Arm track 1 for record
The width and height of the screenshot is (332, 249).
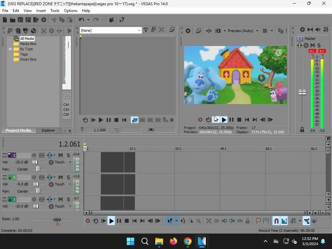pos(34,155)
